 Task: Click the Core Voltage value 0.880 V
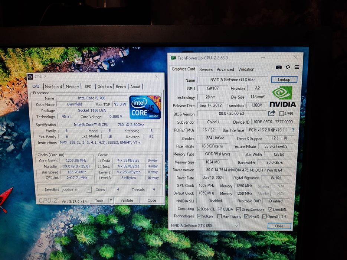pos(116,117)
